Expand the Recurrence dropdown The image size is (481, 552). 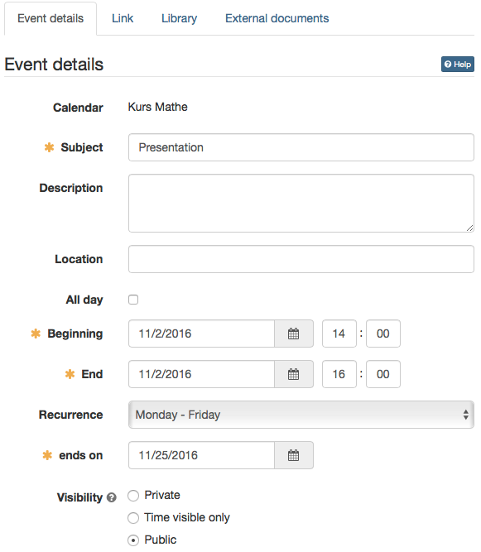301,415
